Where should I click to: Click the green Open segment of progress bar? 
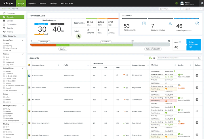click(63, 45)
